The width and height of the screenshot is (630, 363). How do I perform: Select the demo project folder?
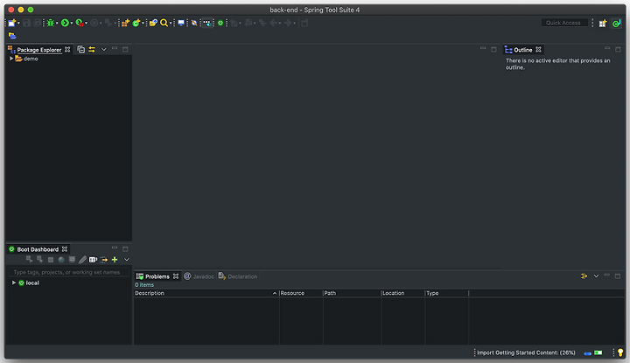(x=26, y=59)
